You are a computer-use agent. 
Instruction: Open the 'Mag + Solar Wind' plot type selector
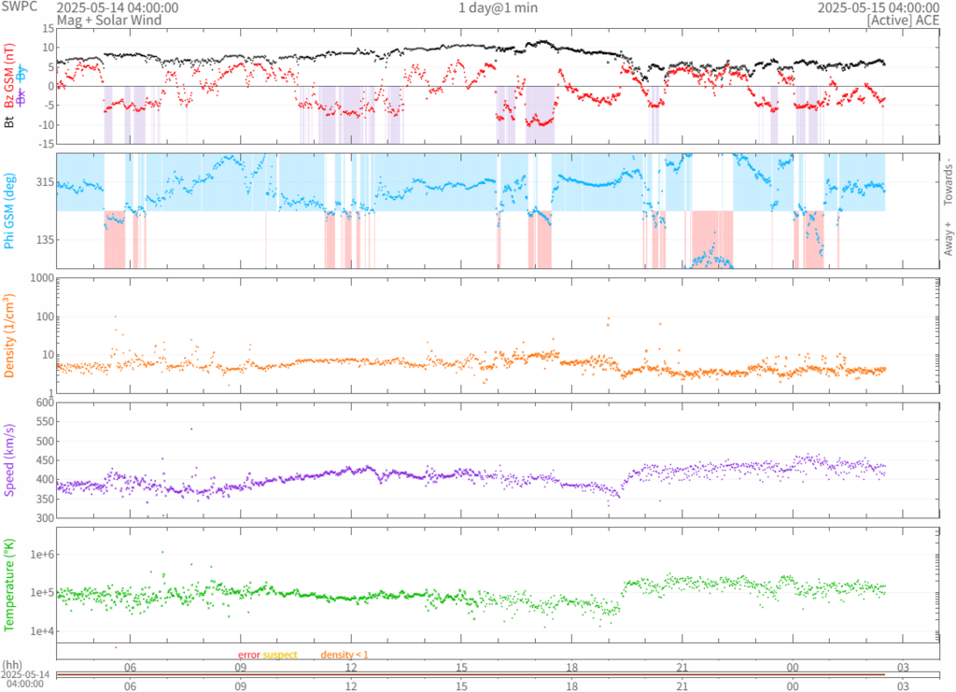[x=108, y=20]
